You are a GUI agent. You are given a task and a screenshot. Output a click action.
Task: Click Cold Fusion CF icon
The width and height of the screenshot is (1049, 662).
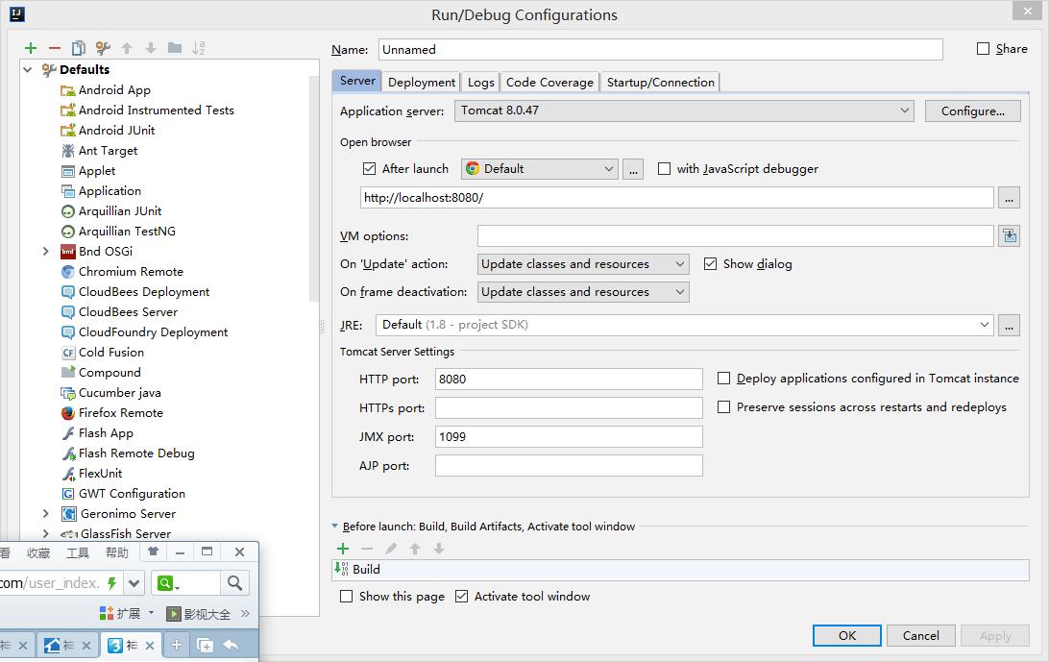click(x=67, y=353)
